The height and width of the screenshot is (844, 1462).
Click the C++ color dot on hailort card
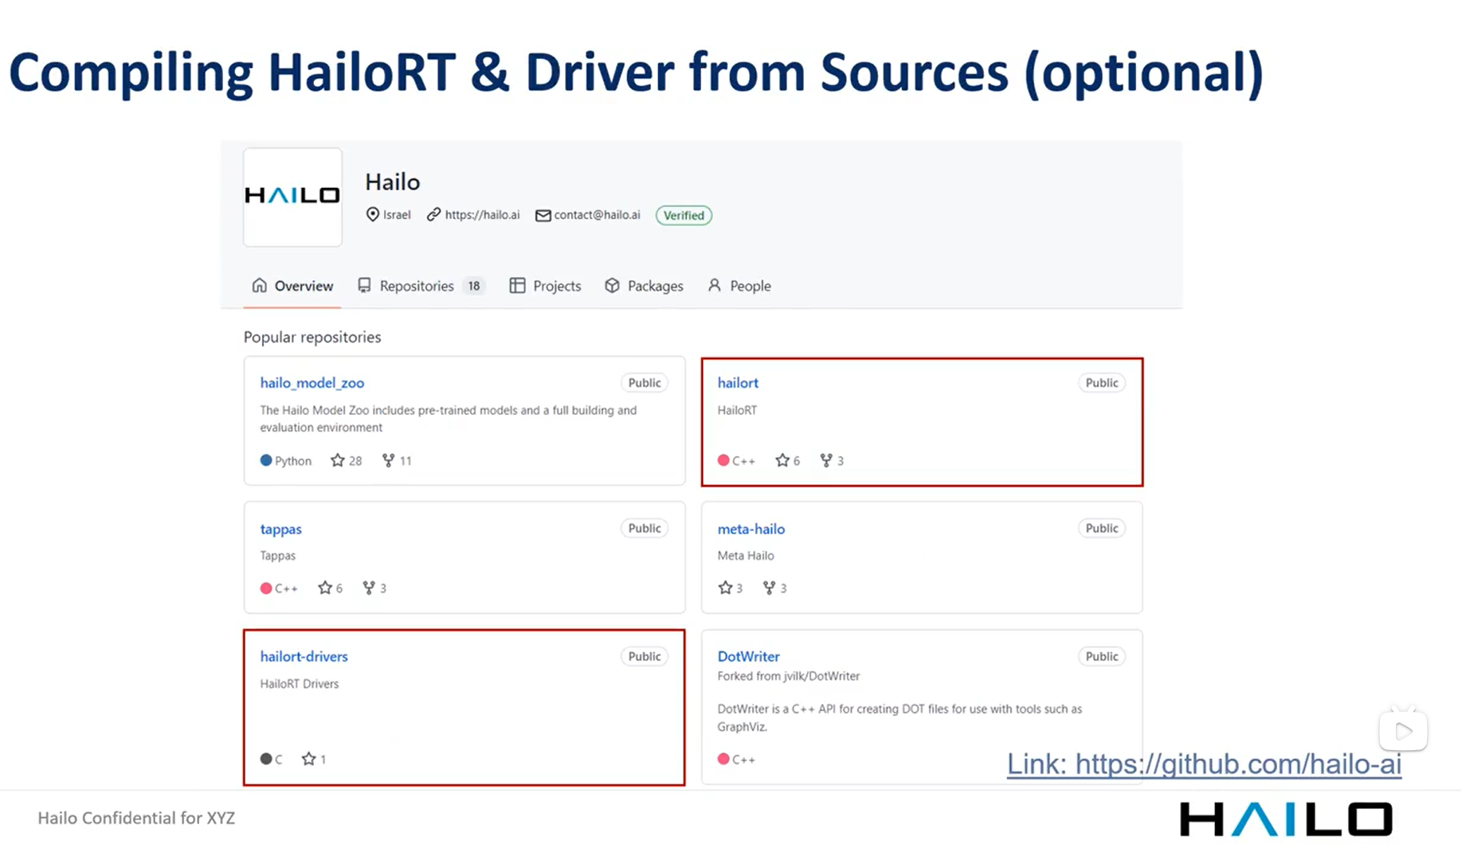pyautogui.click(x=723, y=460)
